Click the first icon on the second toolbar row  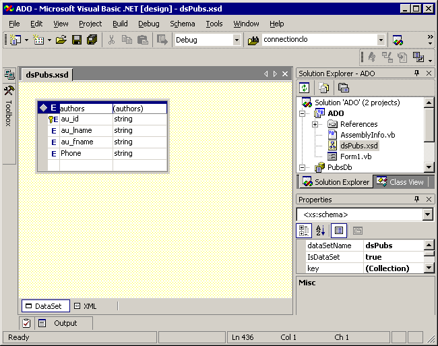[x=372, y=57]
